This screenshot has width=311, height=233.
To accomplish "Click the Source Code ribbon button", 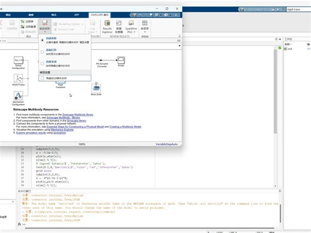I will 64,29.
